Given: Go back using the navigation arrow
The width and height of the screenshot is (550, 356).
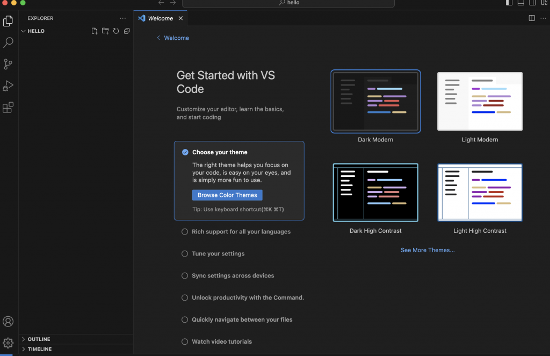Looking at the screenshot, I should (161, 3).
